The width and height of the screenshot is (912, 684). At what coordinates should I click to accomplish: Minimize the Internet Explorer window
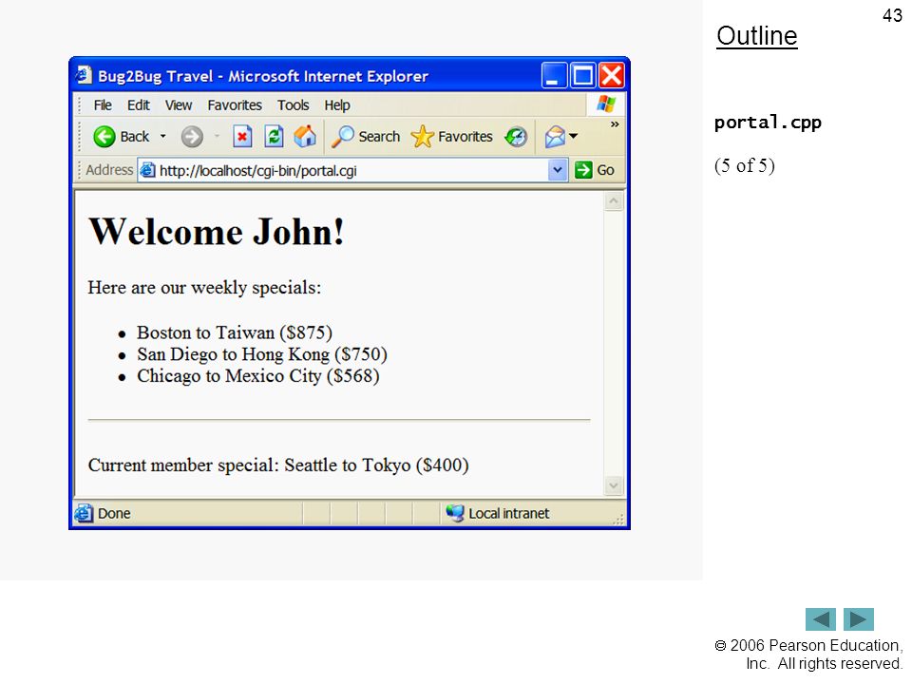[x=553, y=76]
